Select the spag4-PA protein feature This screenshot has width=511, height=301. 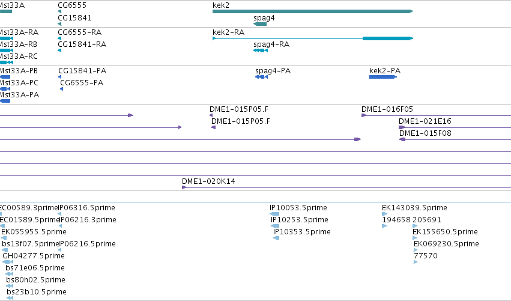tap(261, 77)
